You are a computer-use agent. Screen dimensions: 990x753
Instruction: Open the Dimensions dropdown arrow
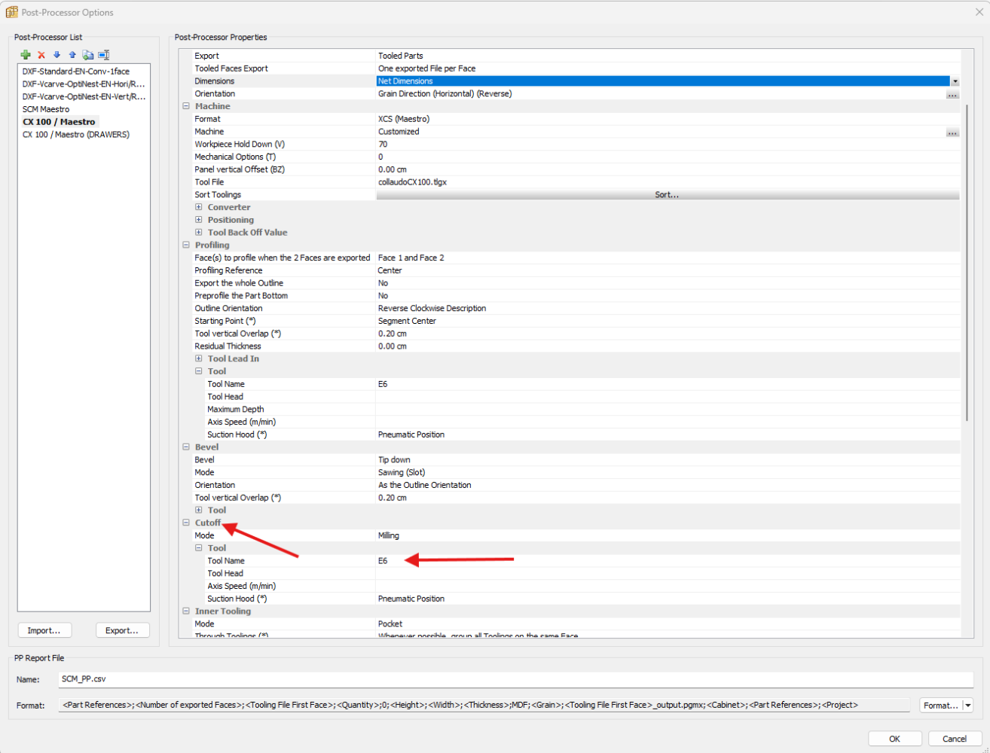tap(955, 81)
